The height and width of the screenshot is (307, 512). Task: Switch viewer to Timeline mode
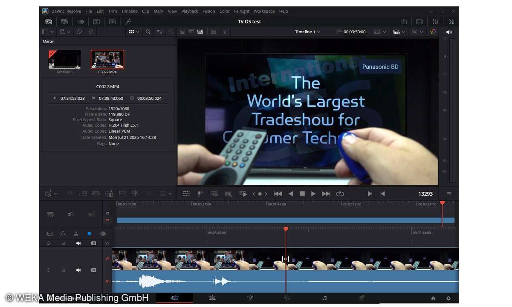click(200, 32)
